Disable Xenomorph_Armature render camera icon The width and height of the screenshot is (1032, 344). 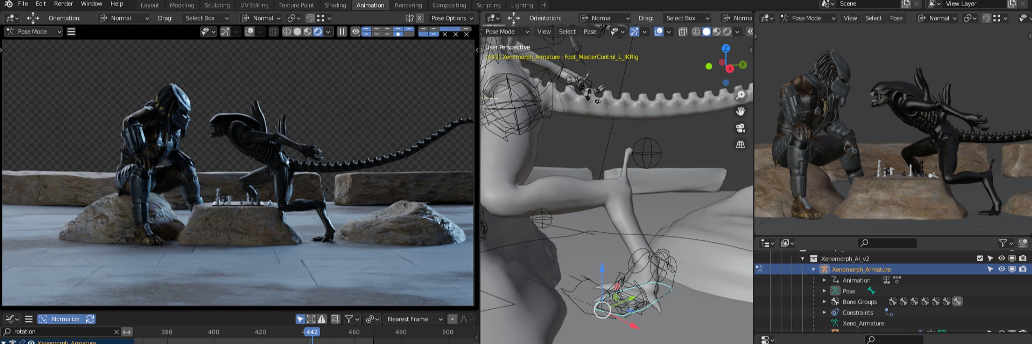coord(1023,269)
